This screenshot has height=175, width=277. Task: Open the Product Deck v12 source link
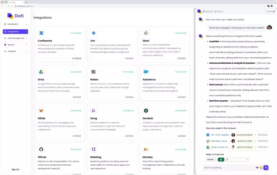tap(219, 147)
